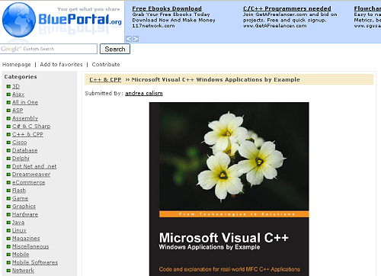Click the plus icon next to Flash

(x=8, y=191)
